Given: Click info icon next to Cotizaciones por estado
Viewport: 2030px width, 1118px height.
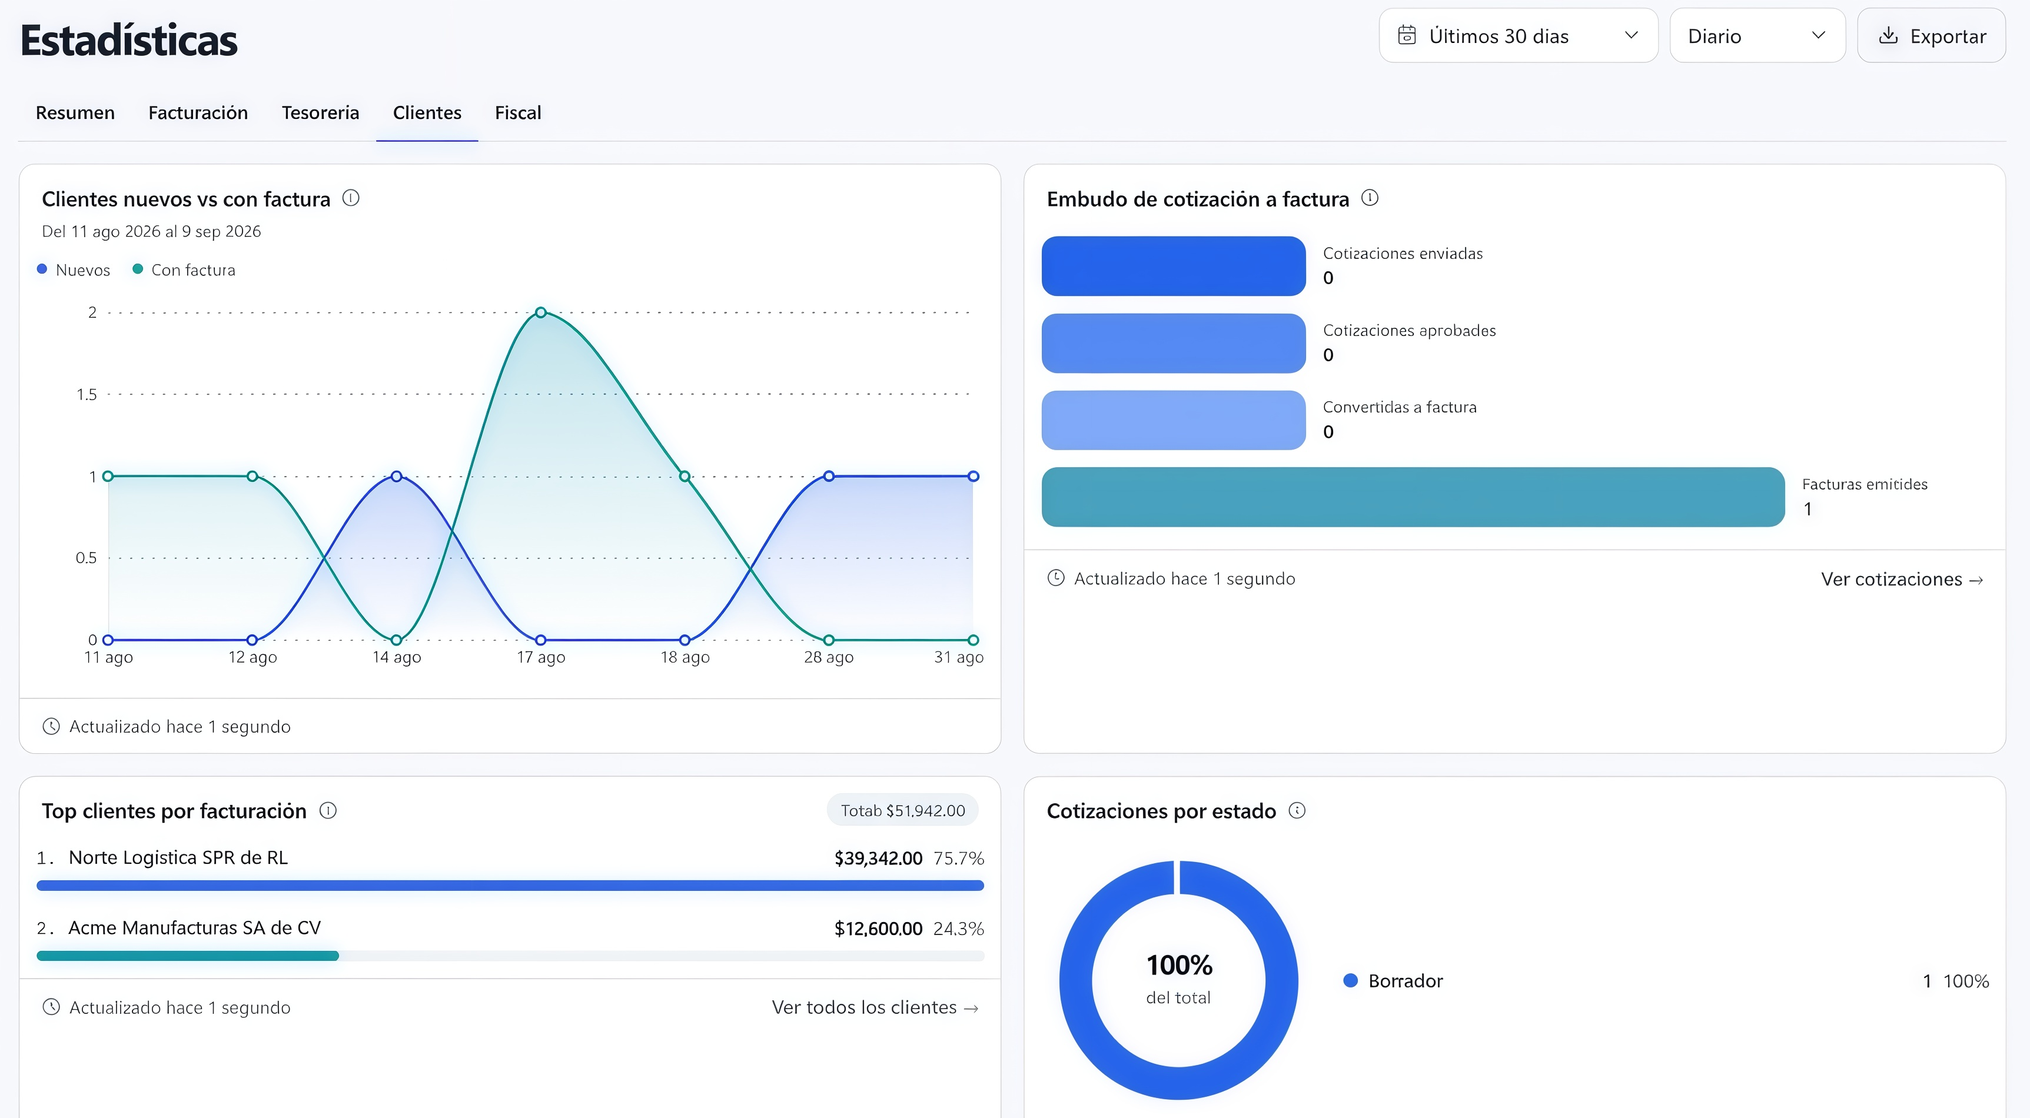Looking at the screenshot, I should [1297, 811].
